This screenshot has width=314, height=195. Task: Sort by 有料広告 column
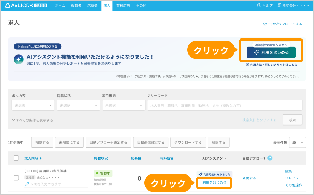pos(167,158)
